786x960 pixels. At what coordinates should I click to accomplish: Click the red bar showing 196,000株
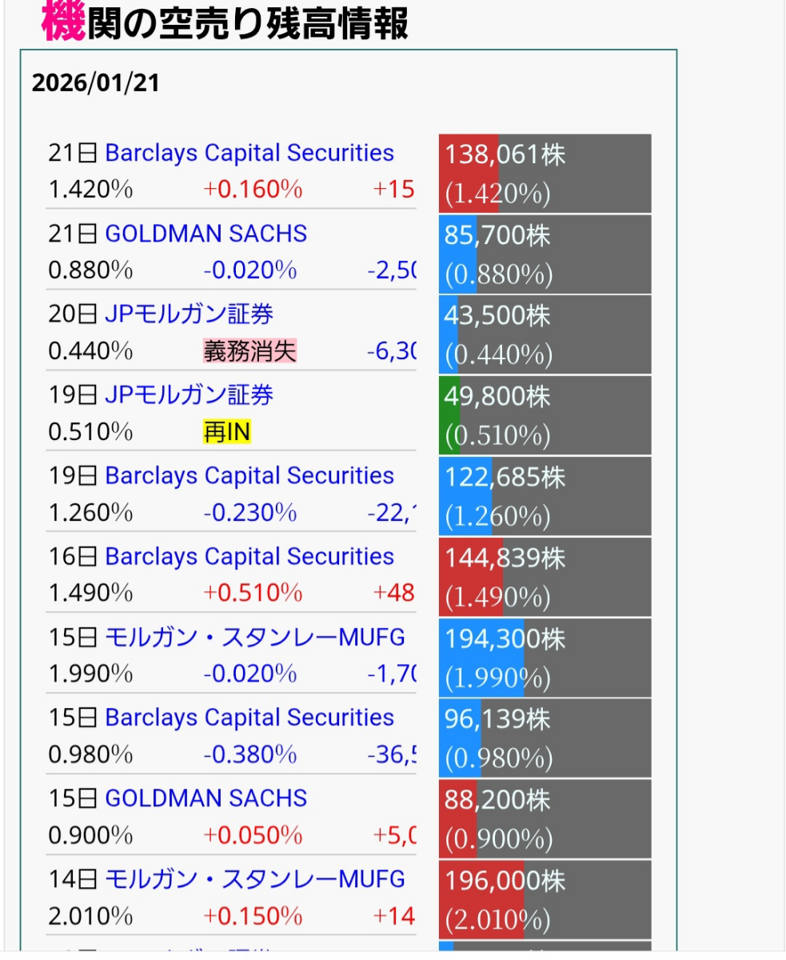coord(481,898)
